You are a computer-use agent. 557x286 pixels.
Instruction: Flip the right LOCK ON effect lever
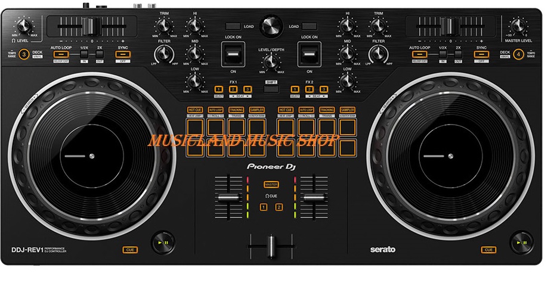click(x=310, y=54)
